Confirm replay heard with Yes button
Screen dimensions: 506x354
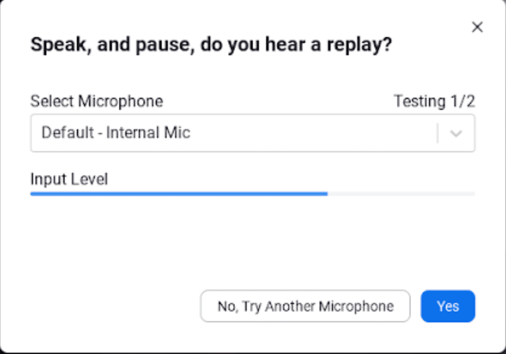point(448,306)
